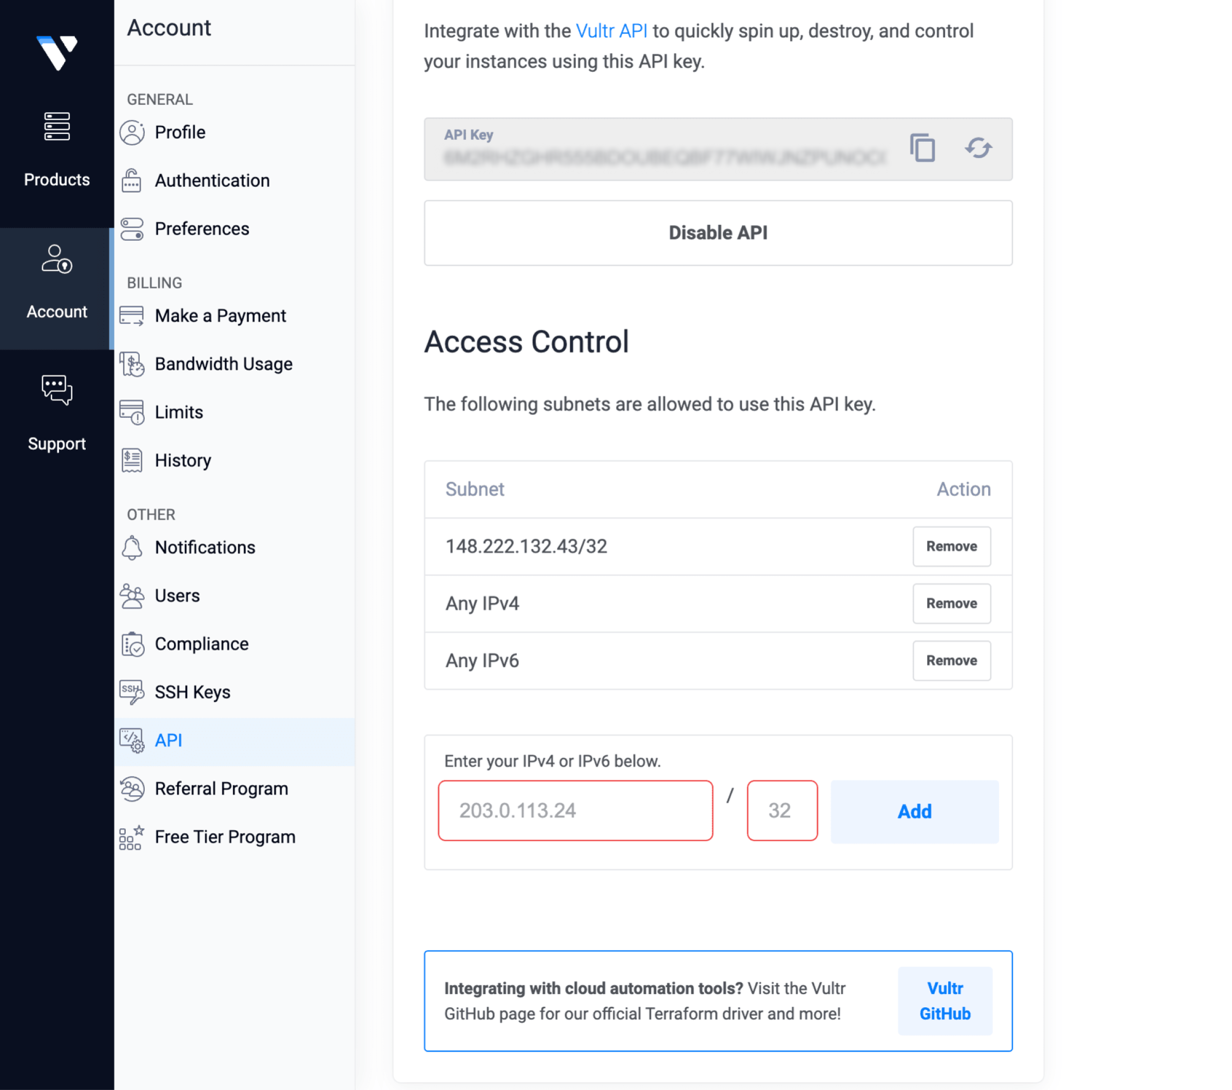The image size is (1232, 1090).
Task: Click the Profile icon in sidebar
Action: pos(132,131)
